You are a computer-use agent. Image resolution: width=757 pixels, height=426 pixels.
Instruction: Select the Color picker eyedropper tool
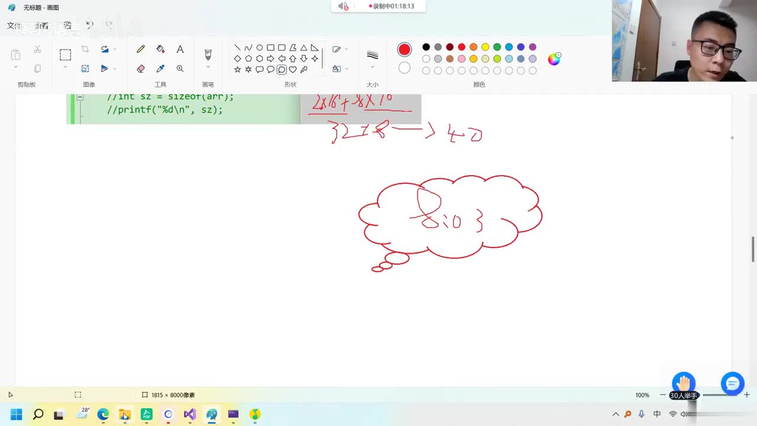click(160, 69)
